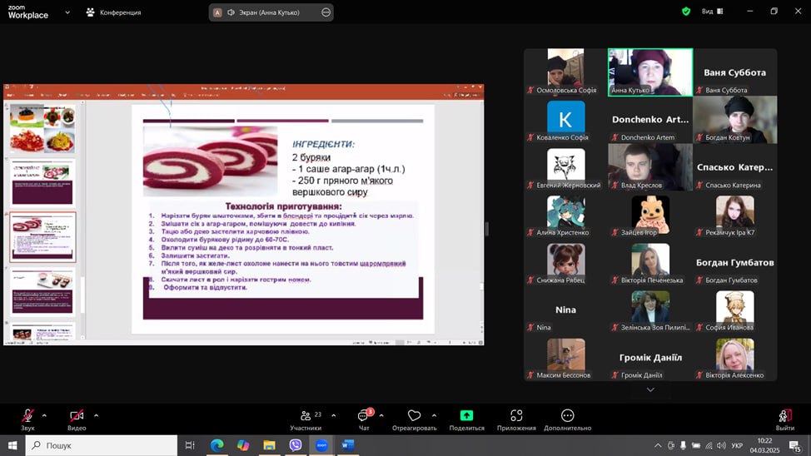Click the Выйти leave meeting button
The height and width of the screenshot is (456, 811).
pyautogui.click(x=784, y=419)
